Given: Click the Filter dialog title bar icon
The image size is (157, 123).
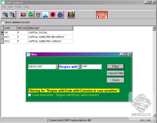Looking at the screenshot, I should tap(28, 54).
